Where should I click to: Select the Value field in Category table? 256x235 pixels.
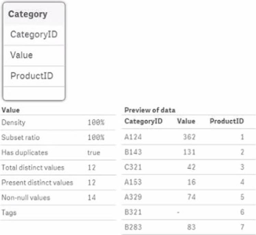[x=22, y=55]
